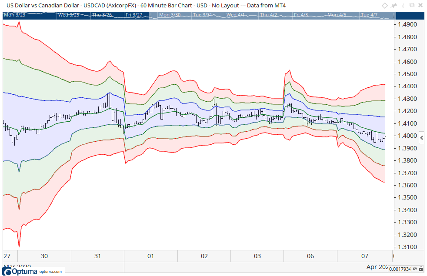The image size is (427, 276).
Task: Click the date axis label '31'
Action: click(x=97, y=256)
